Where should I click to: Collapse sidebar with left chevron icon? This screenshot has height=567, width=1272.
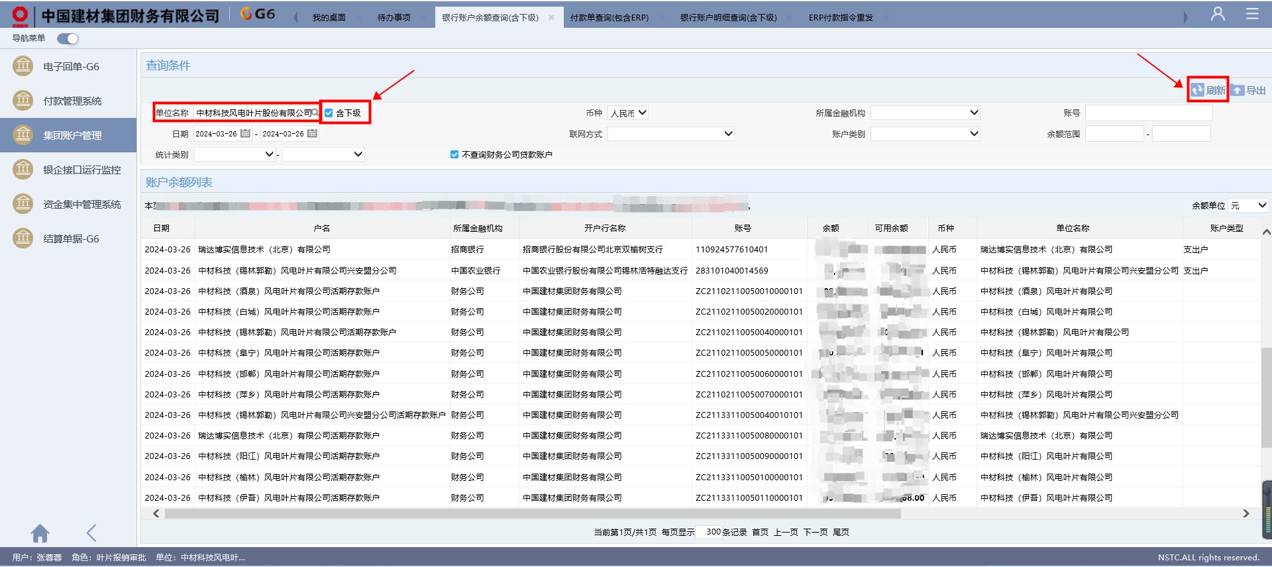pyautogui.click(x=91, y=533)
